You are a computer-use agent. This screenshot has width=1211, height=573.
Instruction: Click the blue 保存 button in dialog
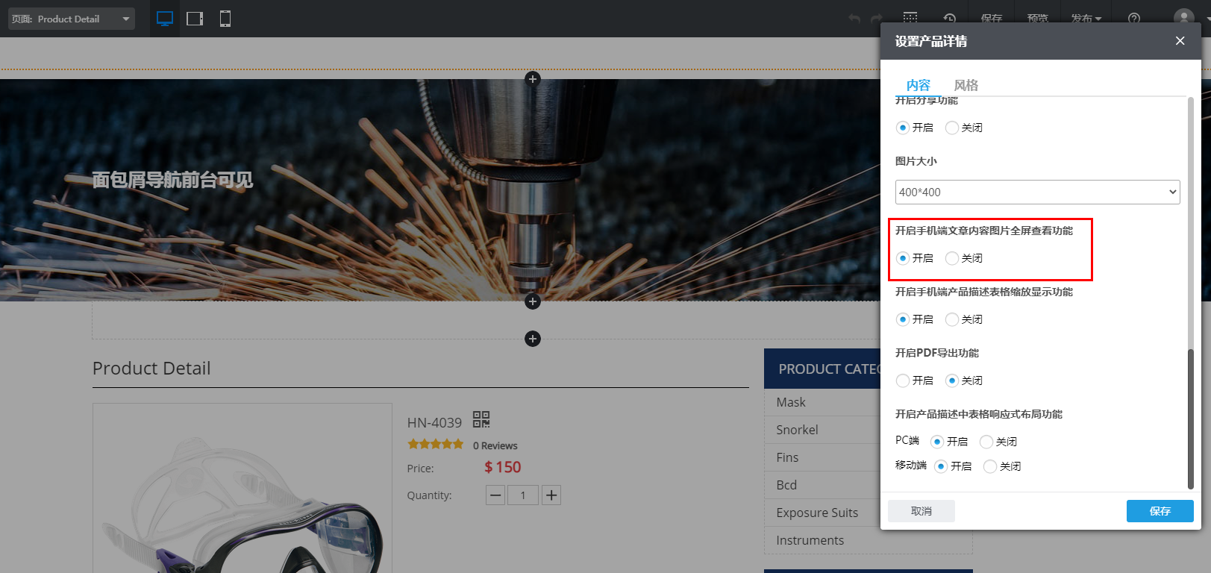point(1160,511)
